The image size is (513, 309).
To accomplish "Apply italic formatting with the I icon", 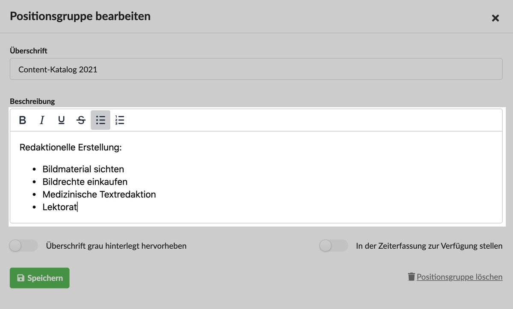I will tap(41, 120).
